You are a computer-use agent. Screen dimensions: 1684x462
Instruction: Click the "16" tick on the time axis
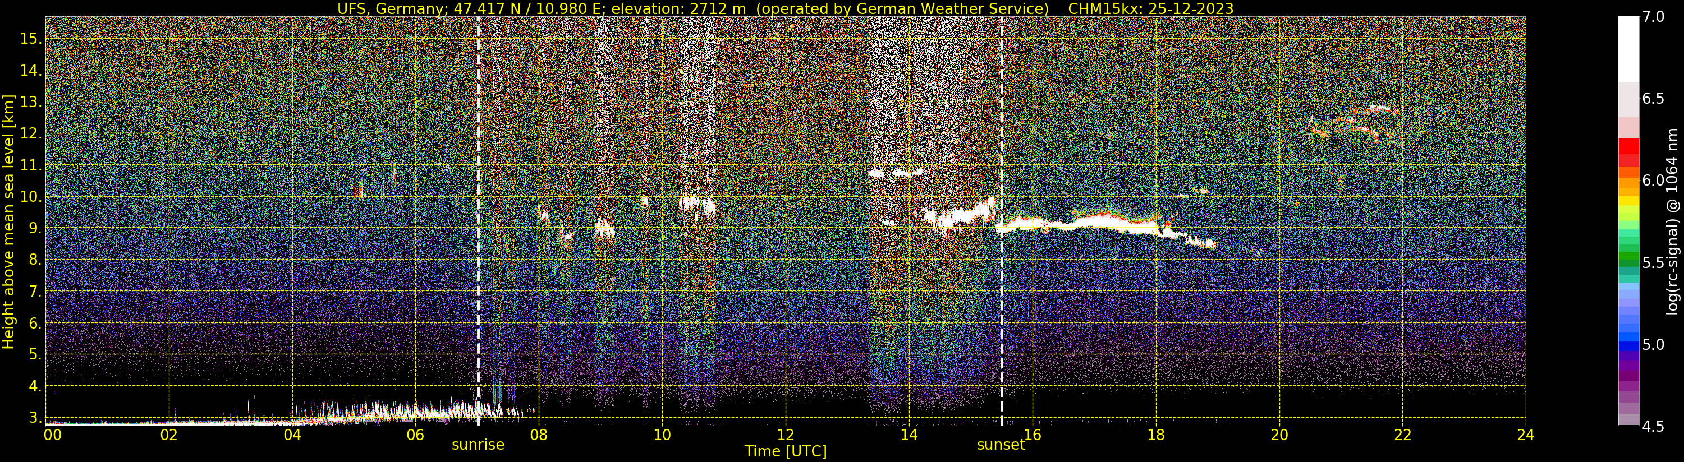pyautogui.click(x=1033, y=435)
